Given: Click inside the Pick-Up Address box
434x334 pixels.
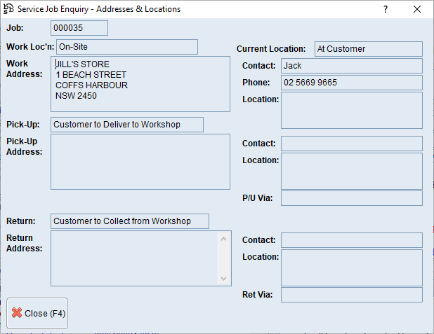Looking at the screenshot, I should pos(140,162).
